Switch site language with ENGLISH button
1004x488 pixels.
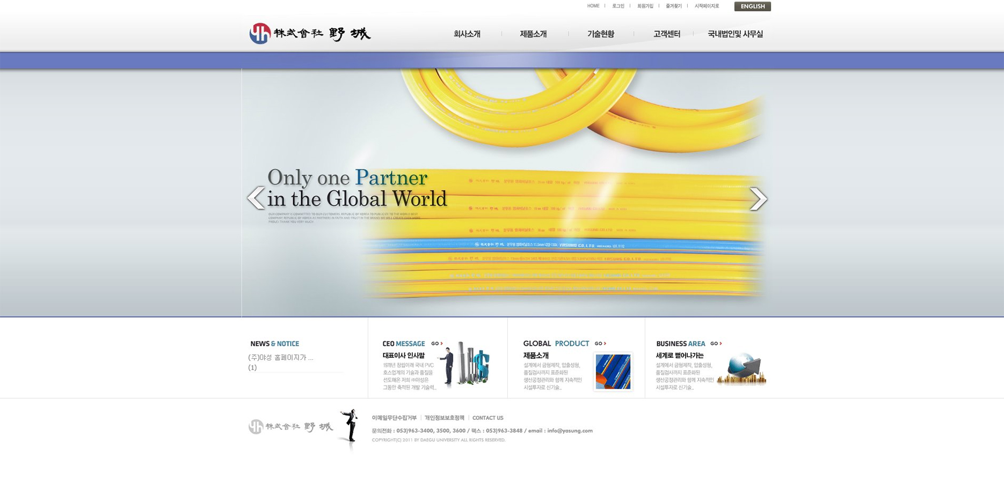pyautogui.click(x=752, y=6)
